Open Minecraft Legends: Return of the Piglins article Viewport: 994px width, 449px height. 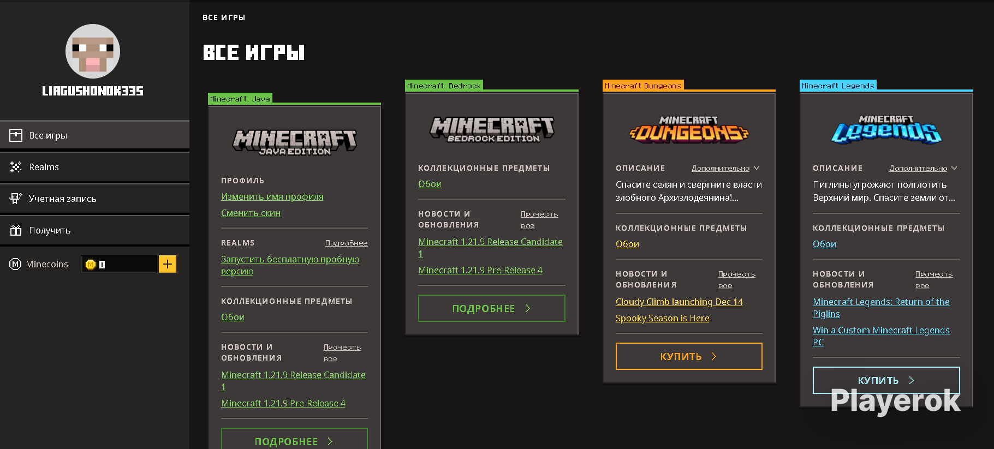[x=881, y=308]
